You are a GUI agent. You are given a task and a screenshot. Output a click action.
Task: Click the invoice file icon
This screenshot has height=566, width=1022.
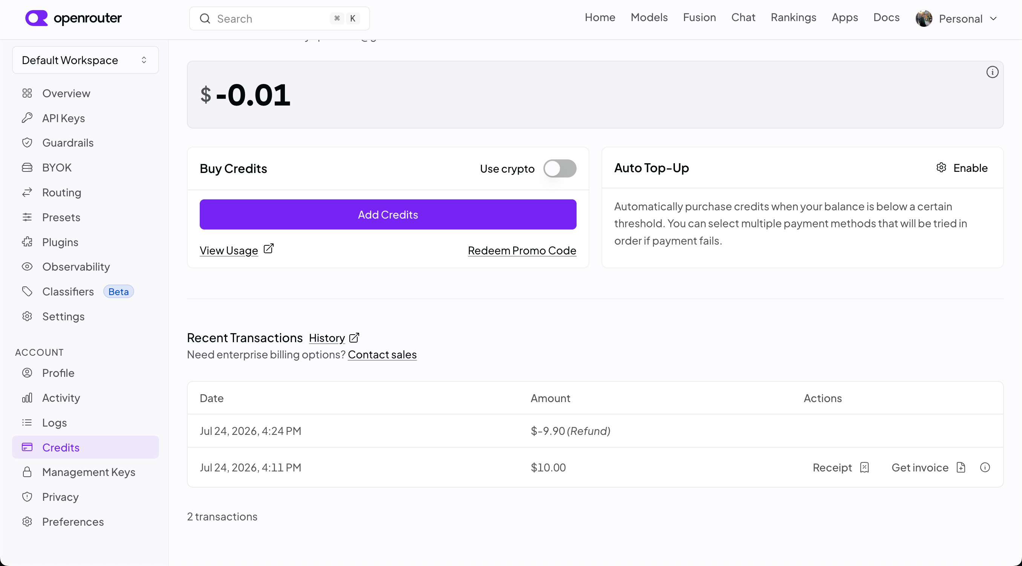(x=961, y=467)
